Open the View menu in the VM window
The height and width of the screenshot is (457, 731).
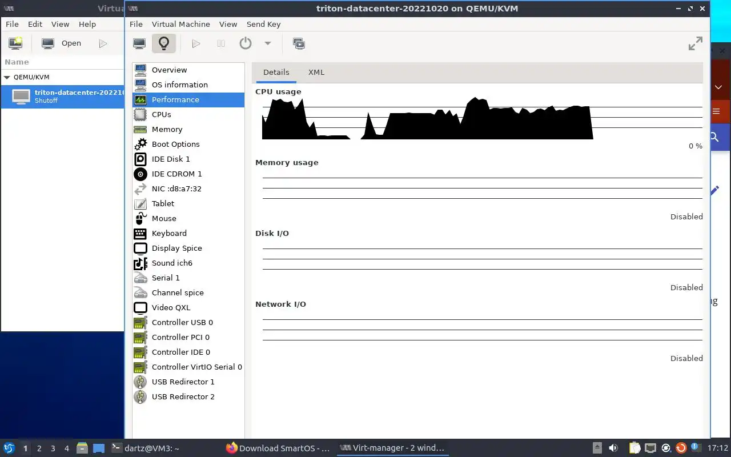tap(228, 24)
